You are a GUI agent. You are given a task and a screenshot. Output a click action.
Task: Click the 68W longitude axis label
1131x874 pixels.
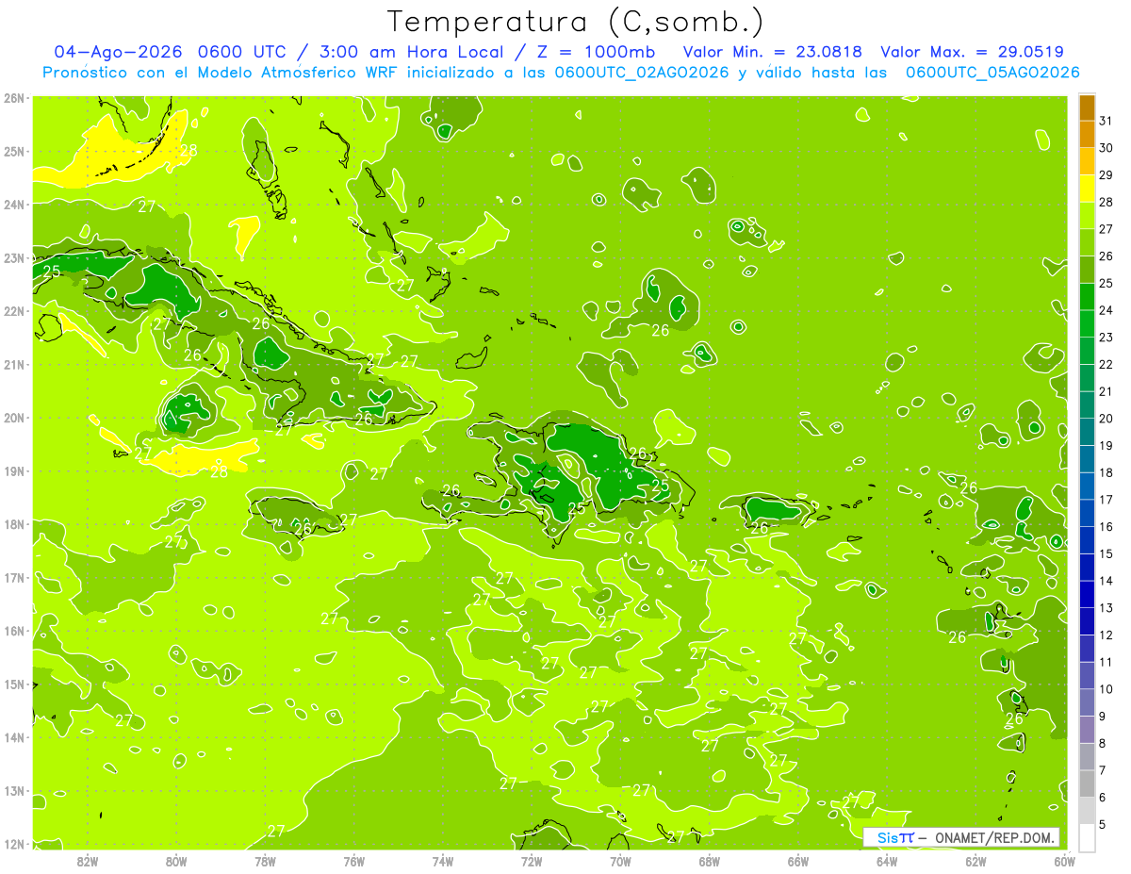(x=709, y=862)
